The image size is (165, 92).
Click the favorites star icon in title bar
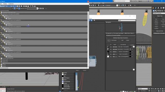[135, 1]
